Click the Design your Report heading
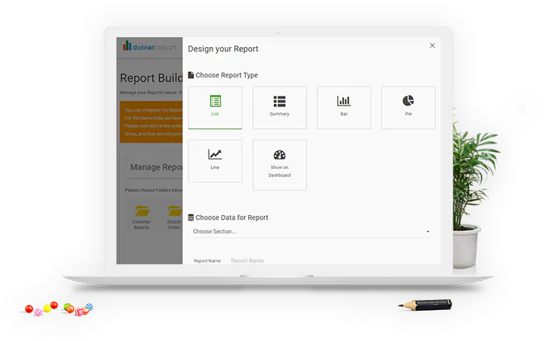Screen dimensions: 548x341 click(x=223, y=49)
